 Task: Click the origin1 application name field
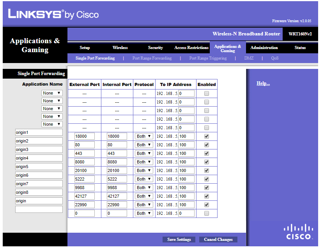point(39,132)
